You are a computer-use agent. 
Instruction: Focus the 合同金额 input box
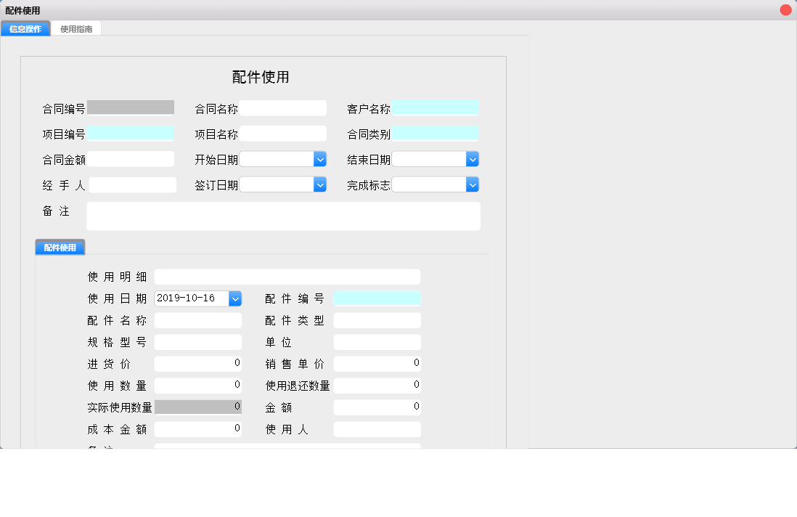(x=132, y=158)
